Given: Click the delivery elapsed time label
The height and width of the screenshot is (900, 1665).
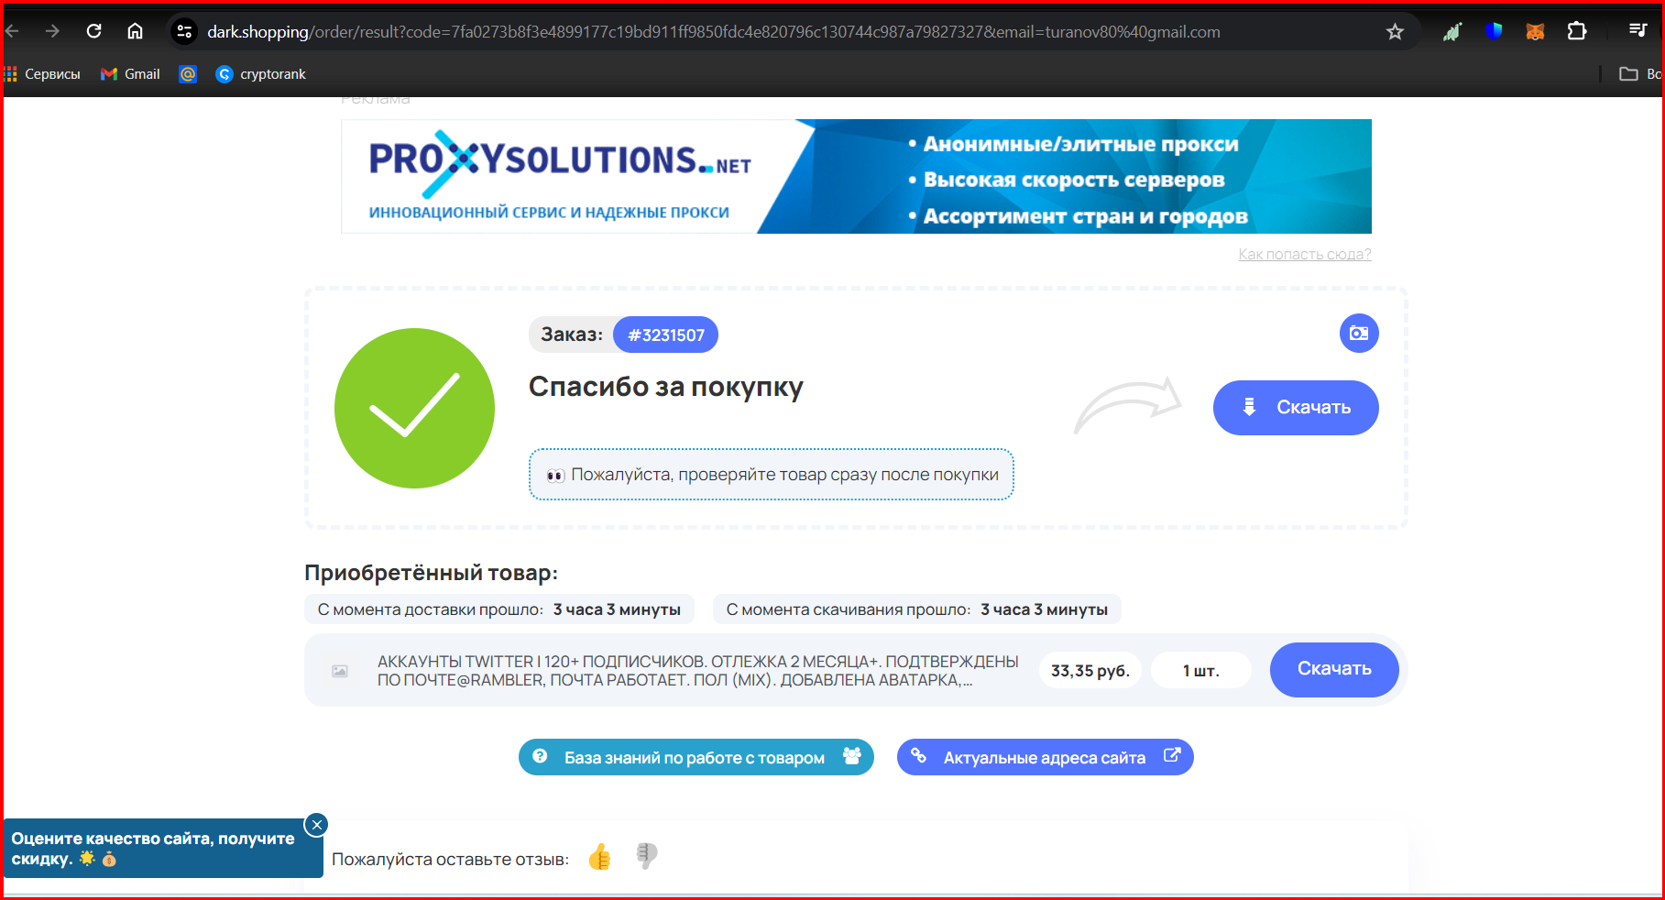Looking at the screenshot, I should pos(499,609).
